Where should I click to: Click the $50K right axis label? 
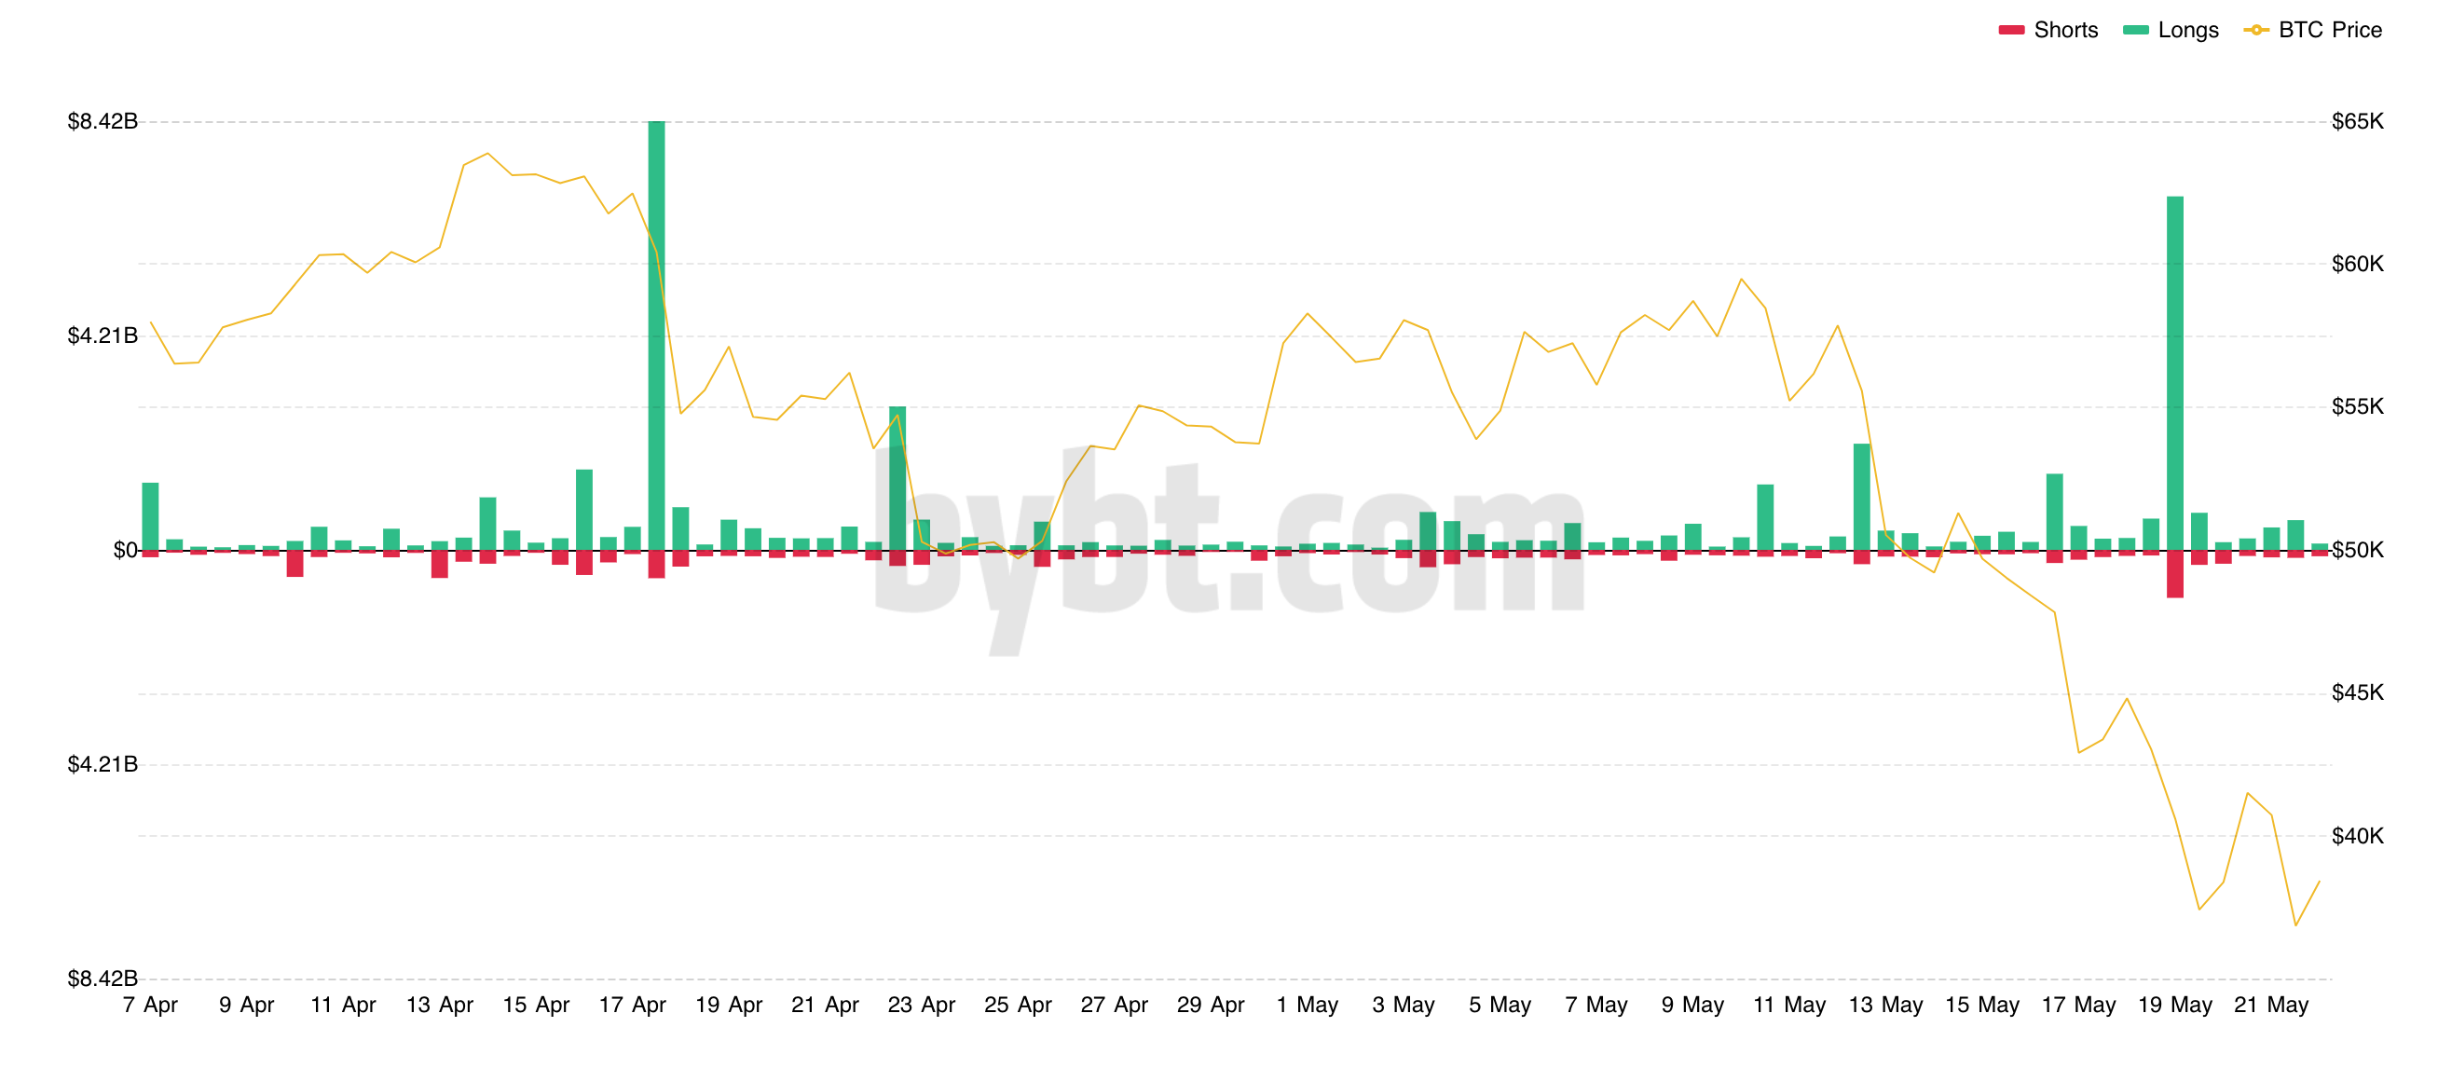click(2357, 550)
